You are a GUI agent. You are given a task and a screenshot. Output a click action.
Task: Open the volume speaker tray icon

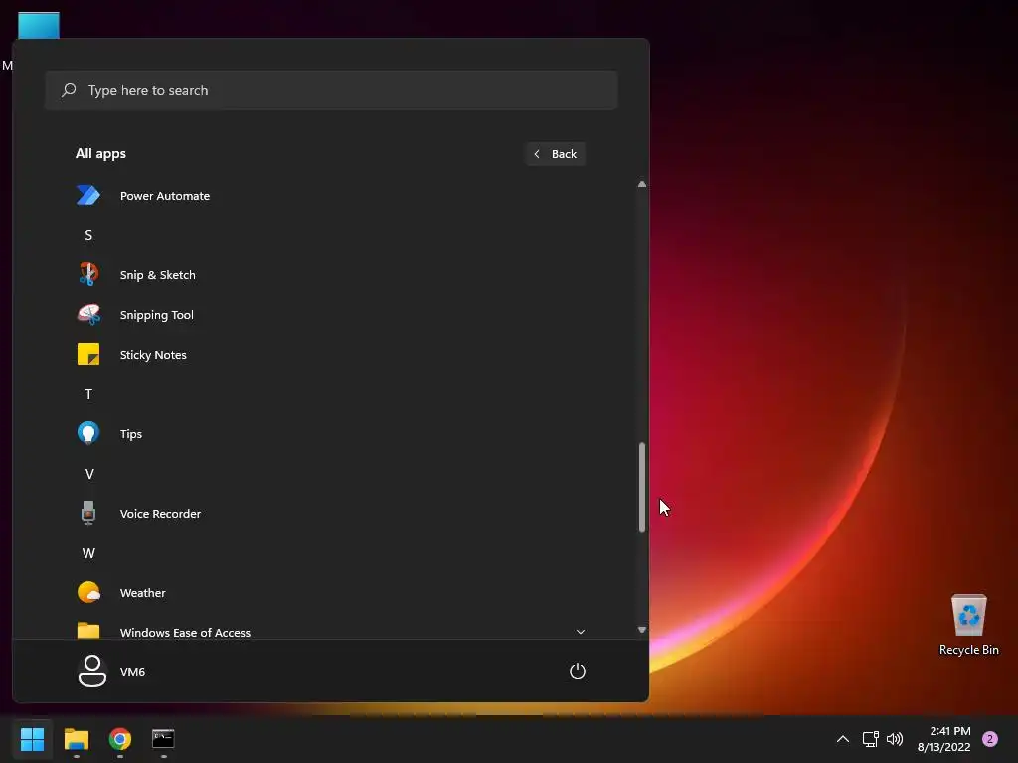(895, 739)
